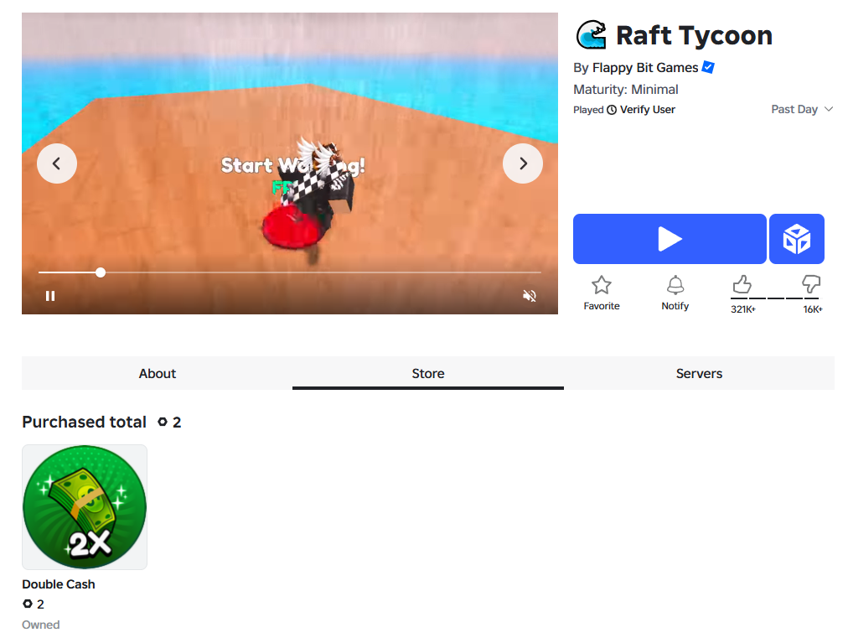Click the Robux price icon under Double Cash
This screenshot has height=643, width=848.
pyautogui.click(x=28, y=604)
